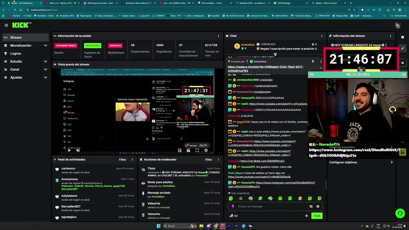Image resolution: width=409 pixels, height=230 pixels.
Task: Open Información del stream options menu
Action: click(x=390, y=36)
